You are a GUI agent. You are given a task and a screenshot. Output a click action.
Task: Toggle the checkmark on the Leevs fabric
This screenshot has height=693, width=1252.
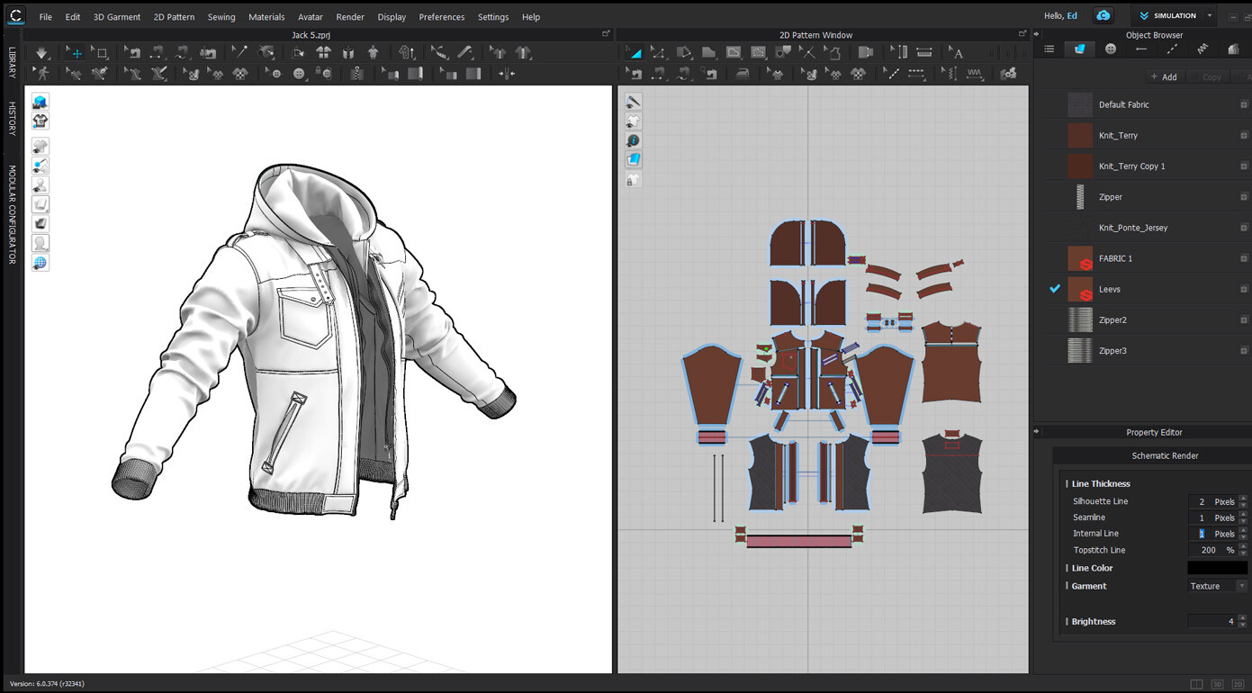pos(1054,289)
